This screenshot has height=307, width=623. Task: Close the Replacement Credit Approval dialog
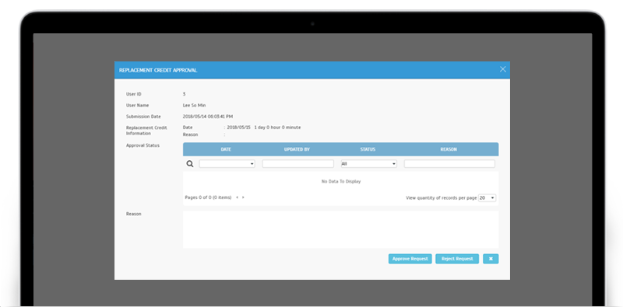tap(502, 69)
